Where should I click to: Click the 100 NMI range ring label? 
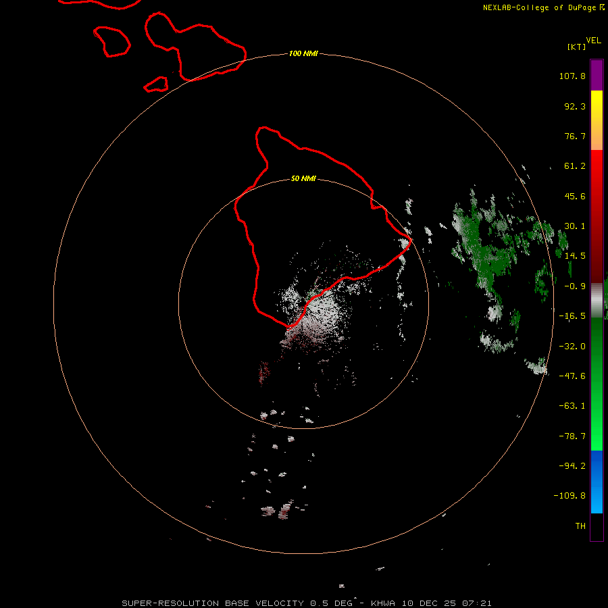click(x=303, y=53)
